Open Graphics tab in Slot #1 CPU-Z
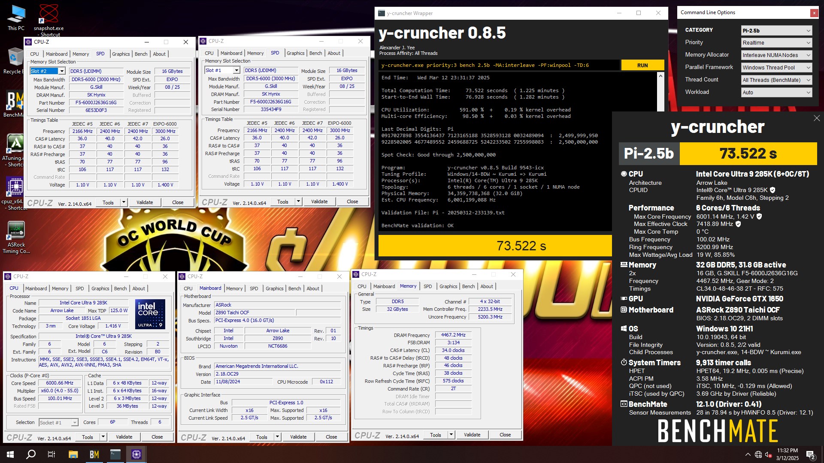 pos(296,53)
